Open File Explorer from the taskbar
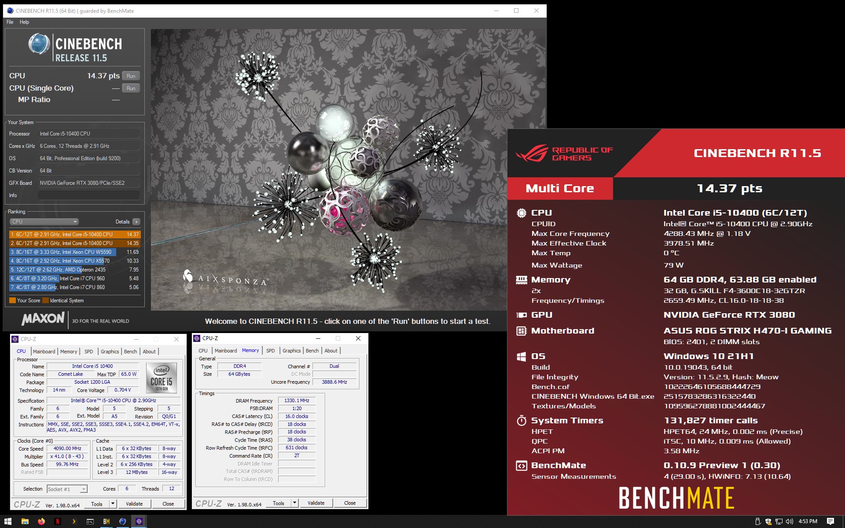845x528 pixels. [x=25, y=521]
